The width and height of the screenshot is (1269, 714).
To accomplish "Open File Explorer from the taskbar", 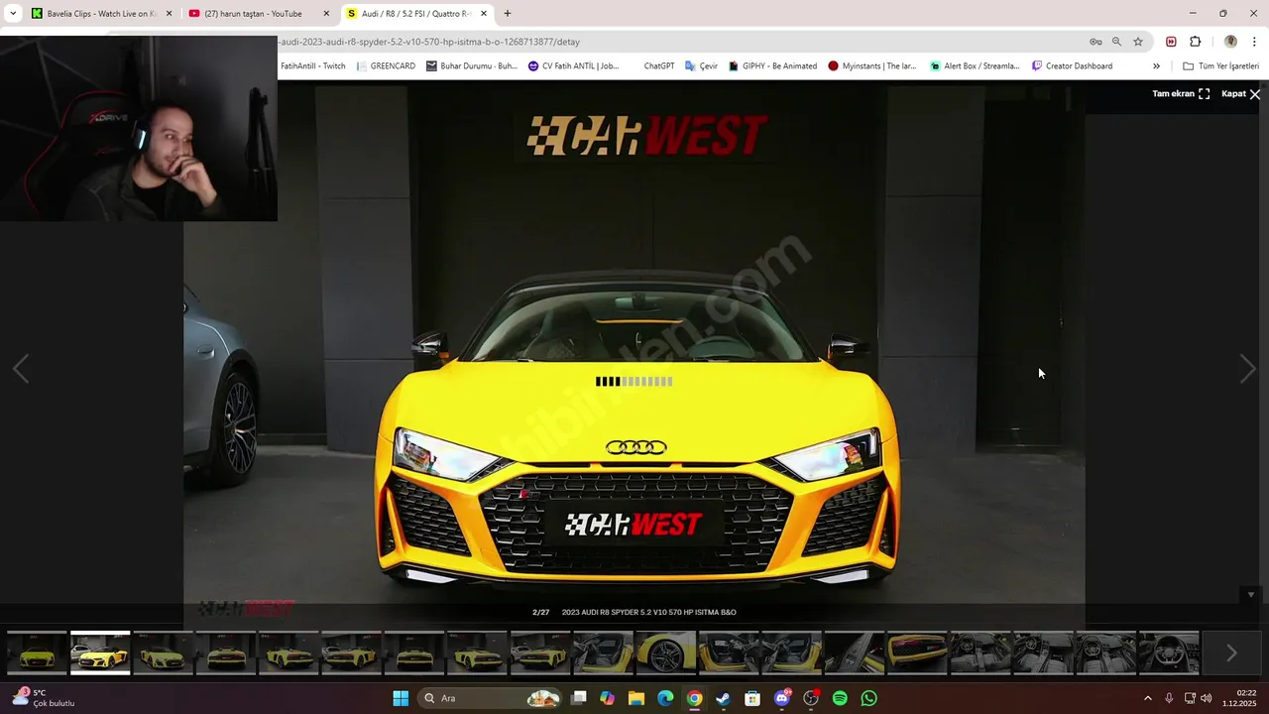I will [636, 698].
